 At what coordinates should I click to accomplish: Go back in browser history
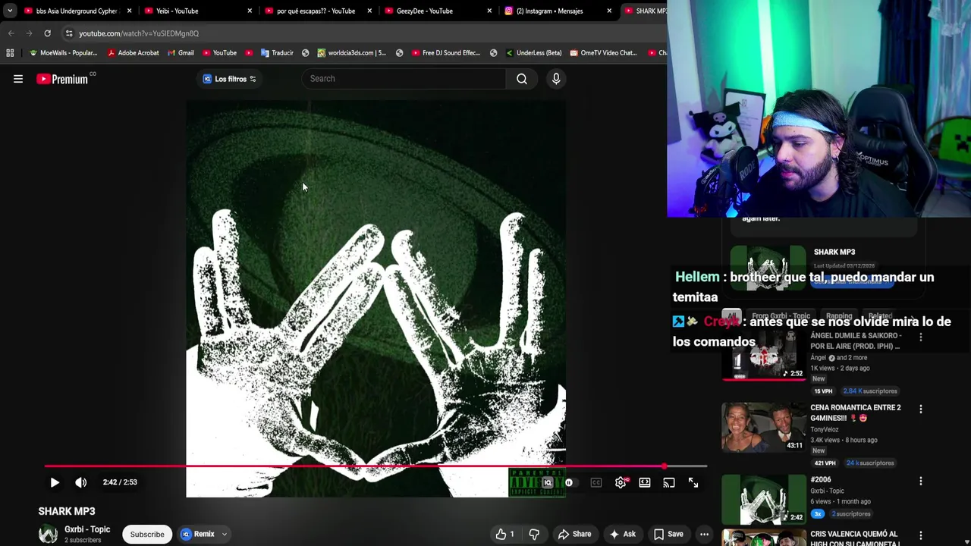[x=11, y=33]
